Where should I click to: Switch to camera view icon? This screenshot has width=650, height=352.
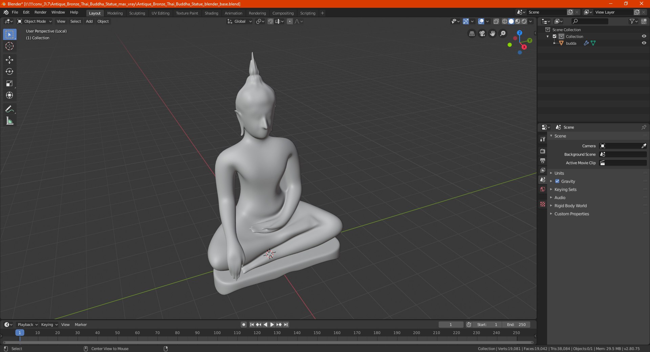[482, 34]
